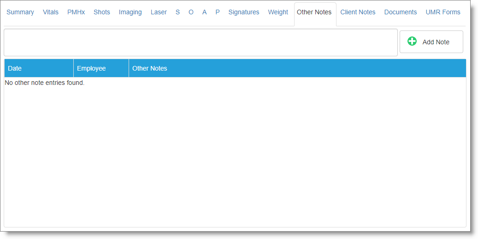
Task: Click the green plus icon
Action: [412, 41]
